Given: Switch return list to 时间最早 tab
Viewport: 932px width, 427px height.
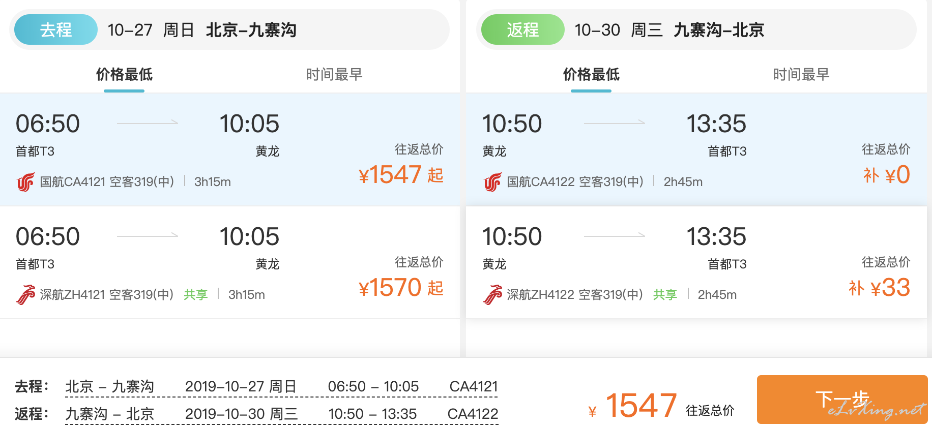Looking at the screenshot, I should point(801,75).
